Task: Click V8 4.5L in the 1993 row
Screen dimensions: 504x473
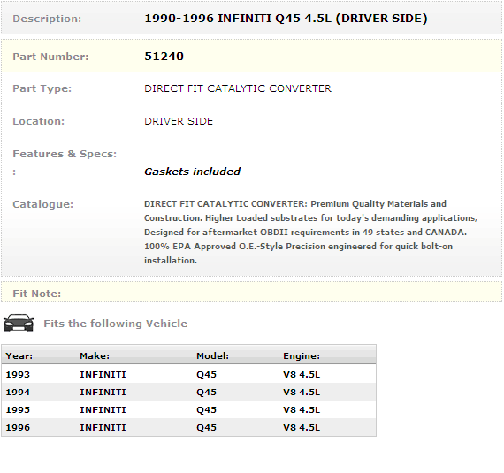Action: 302,374
